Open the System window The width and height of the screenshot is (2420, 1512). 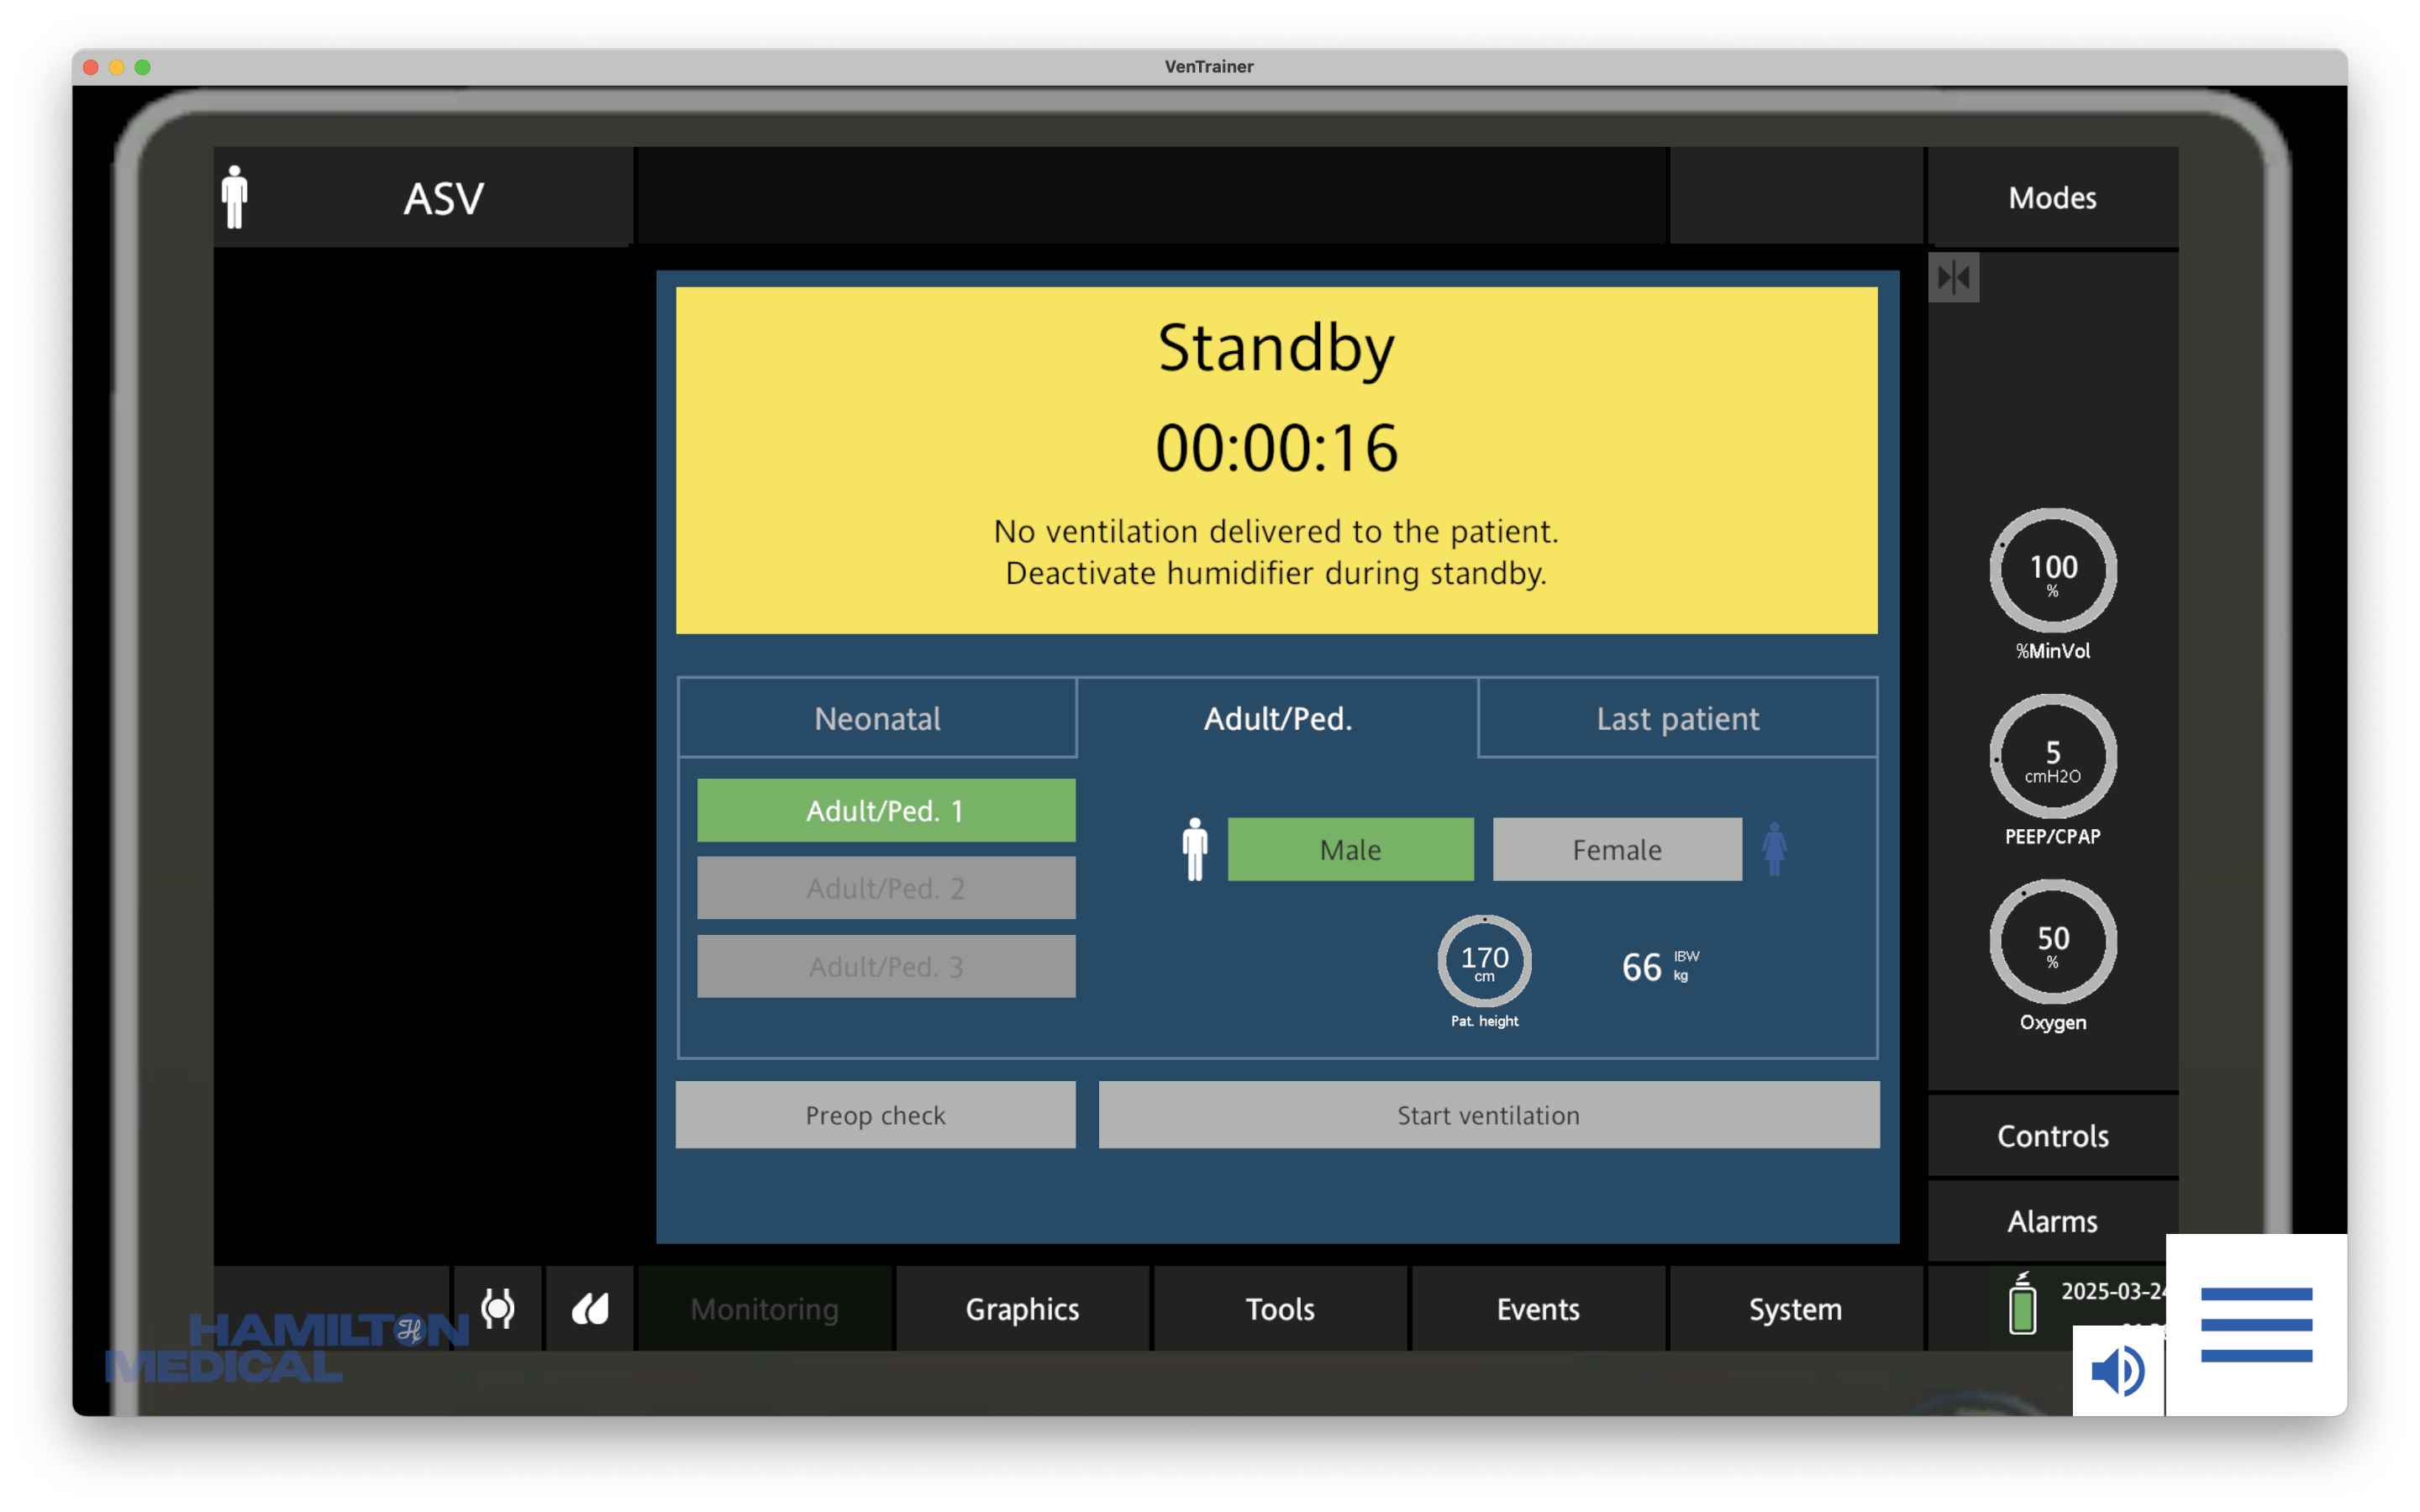pos(1795,1309)
